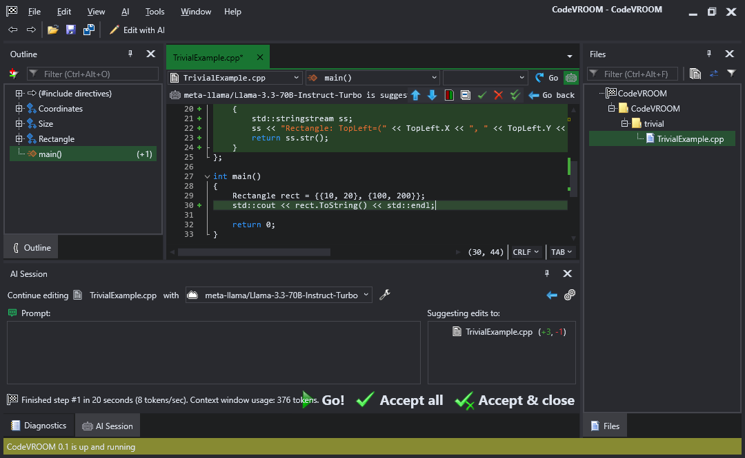Select the Coordinates item in Outline
Image resolution: width=745 pixels, height=458 pixels.
point(60,109)
